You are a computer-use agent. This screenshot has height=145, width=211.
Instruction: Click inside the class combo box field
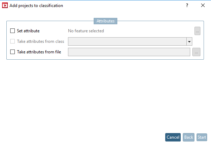pyautogui.click(x=127, y=41)
